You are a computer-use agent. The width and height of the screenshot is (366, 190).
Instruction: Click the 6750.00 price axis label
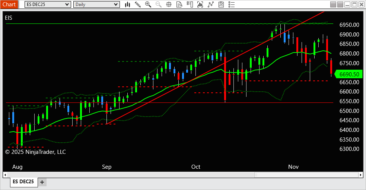349,63
